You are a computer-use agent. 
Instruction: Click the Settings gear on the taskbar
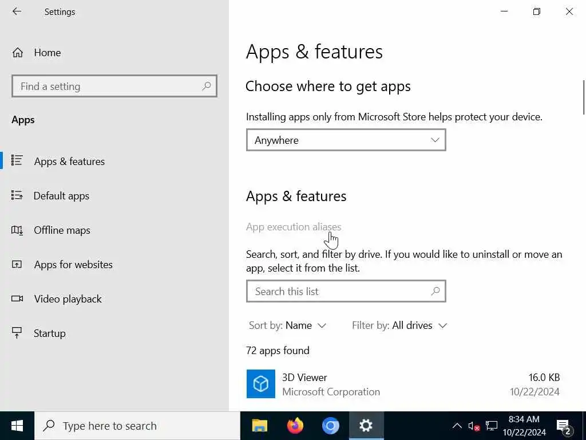[366, 426]
